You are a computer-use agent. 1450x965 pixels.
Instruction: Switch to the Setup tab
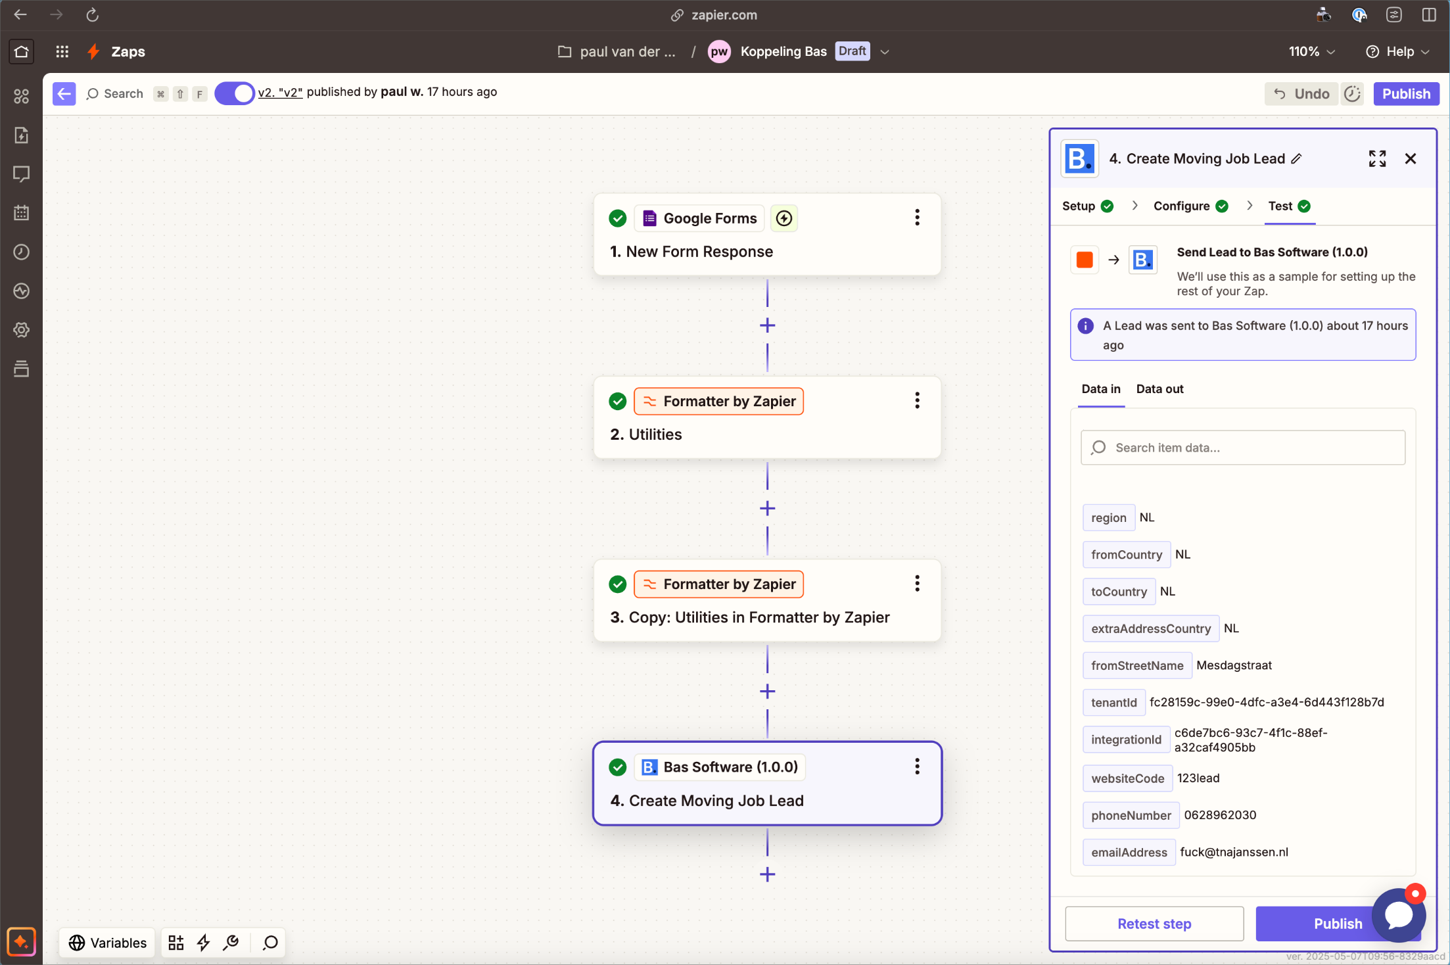[x=1087, y=206]
